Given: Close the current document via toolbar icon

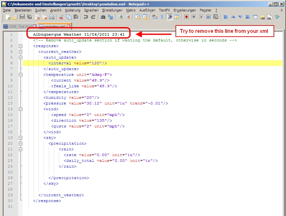Looking at the screenshot, I should click(x=37, y=17).
